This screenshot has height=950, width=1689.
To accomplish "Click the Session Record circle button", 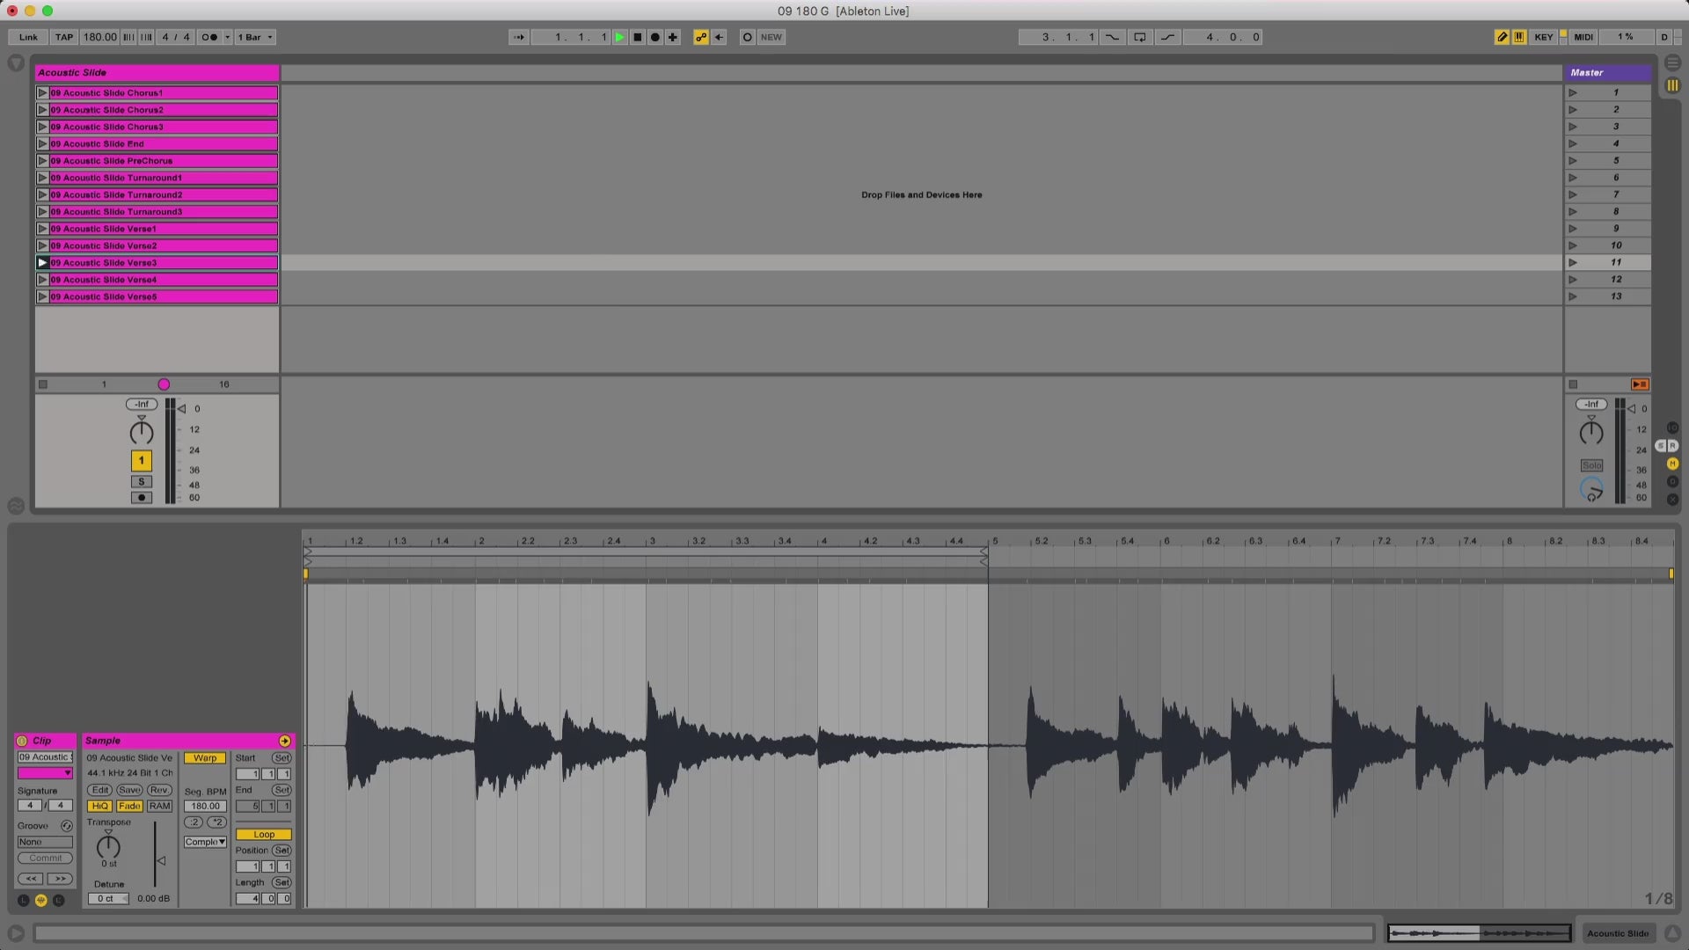I will (747, 37).
